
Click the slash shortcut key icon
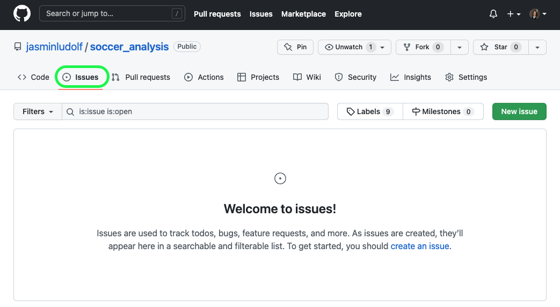pyautogui.click(x=177, y=13)
